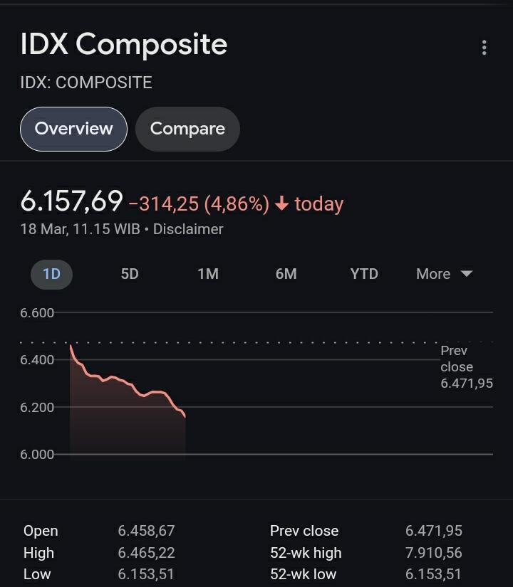The image size is (513, 587).
Task: Click the High value 6.465,22
Action: click(146, 553)
